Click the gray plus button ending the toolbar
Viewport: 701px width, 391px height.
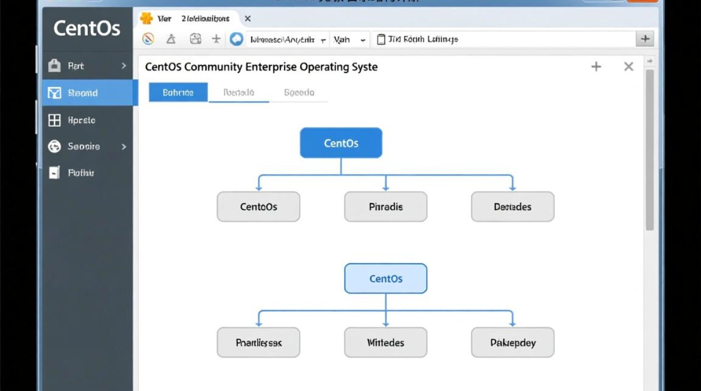pos(645,39)
